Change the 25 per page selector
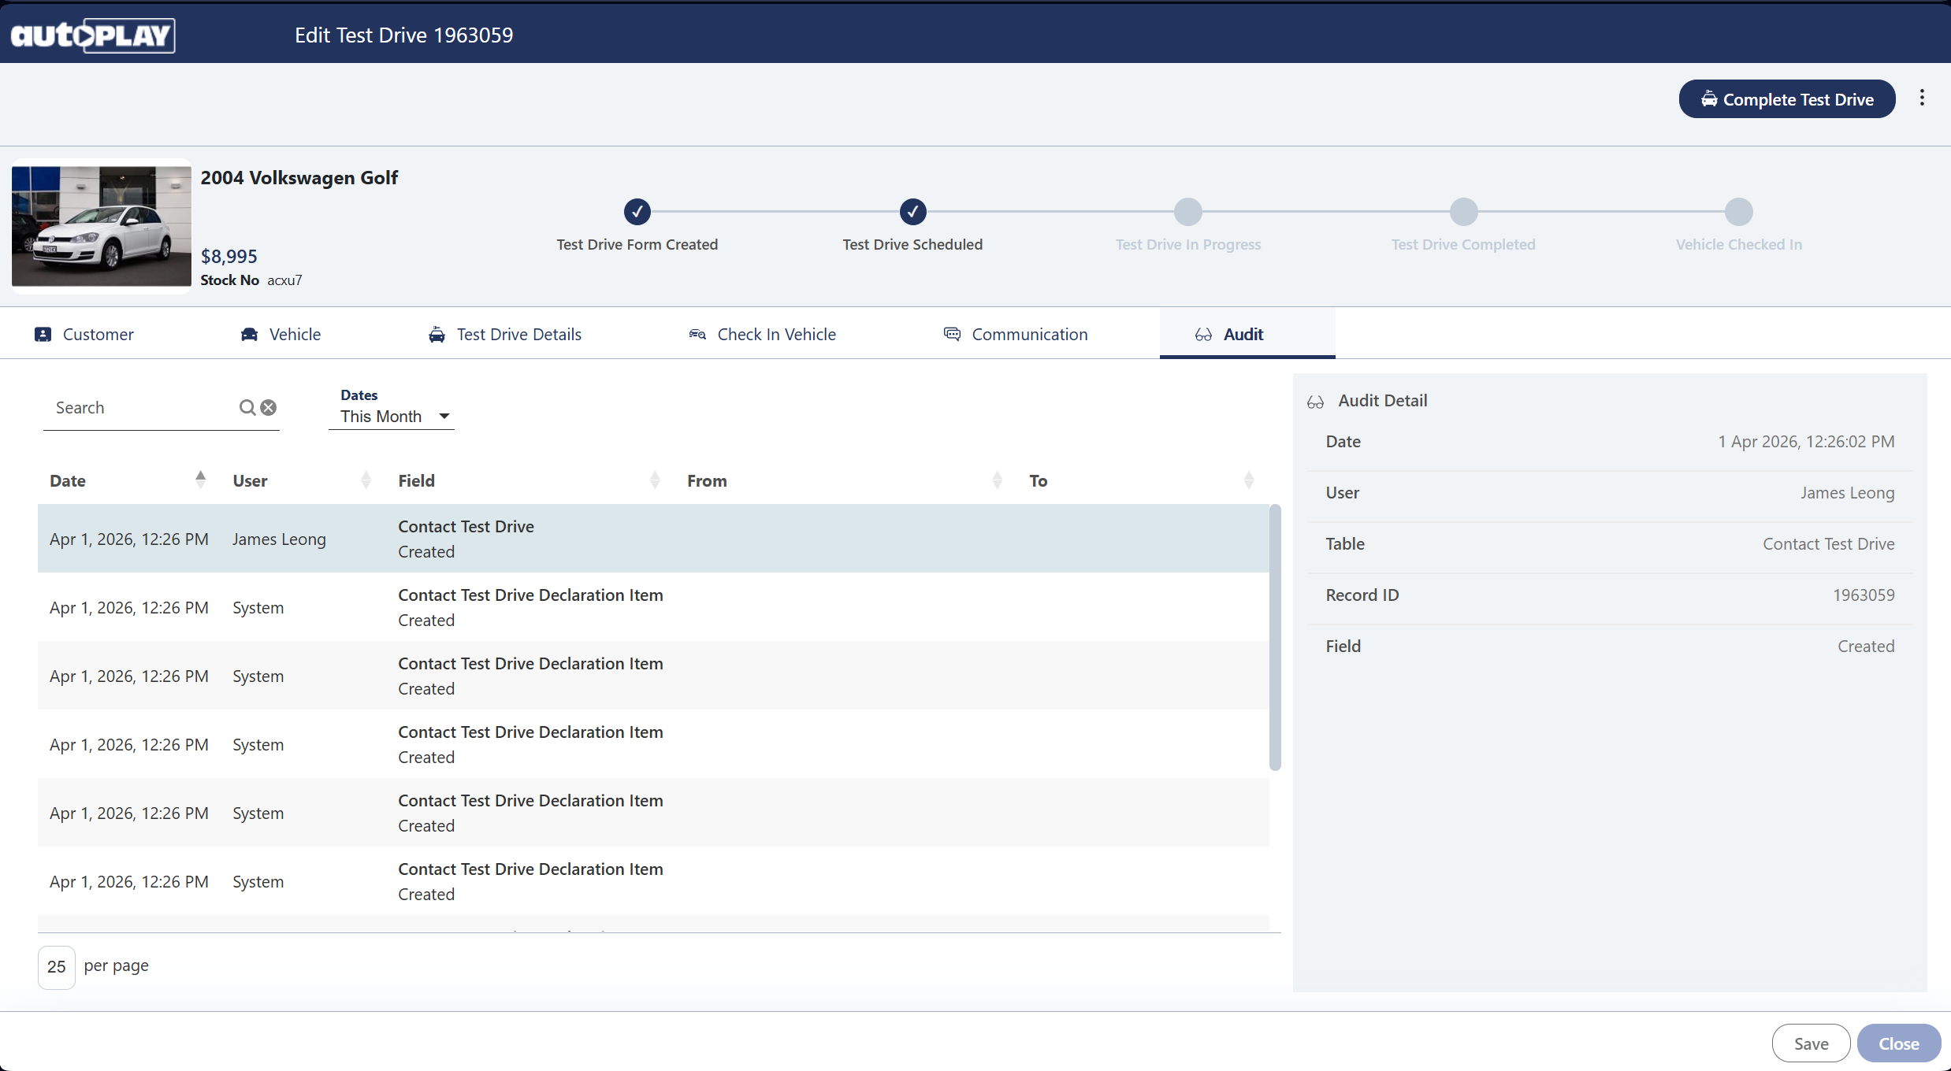This screenshot has height=1071, width=1951. [x=57, y=966]
